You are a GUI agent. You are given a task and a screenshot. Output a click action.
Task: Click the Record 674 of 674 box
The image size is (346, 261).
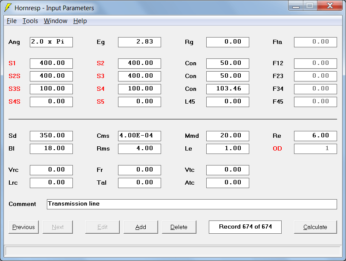(x=245, y=227)
